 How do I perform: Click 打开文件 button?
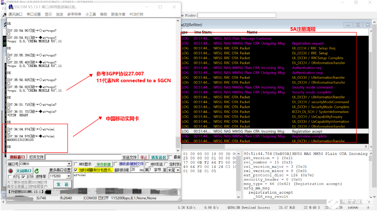click(36, 157)
